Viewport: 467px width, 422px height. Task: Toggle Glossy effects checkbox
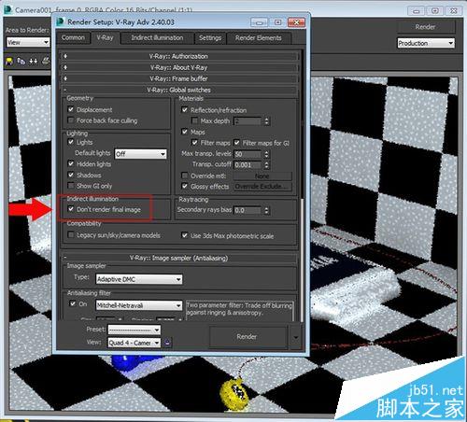185,186
